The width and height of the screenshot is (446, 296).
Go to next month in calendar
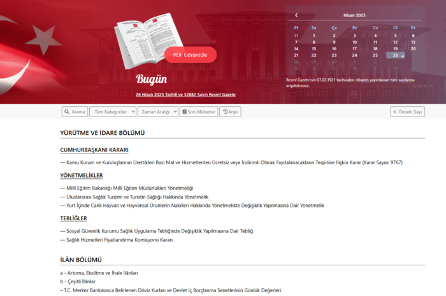coord(413,15)
